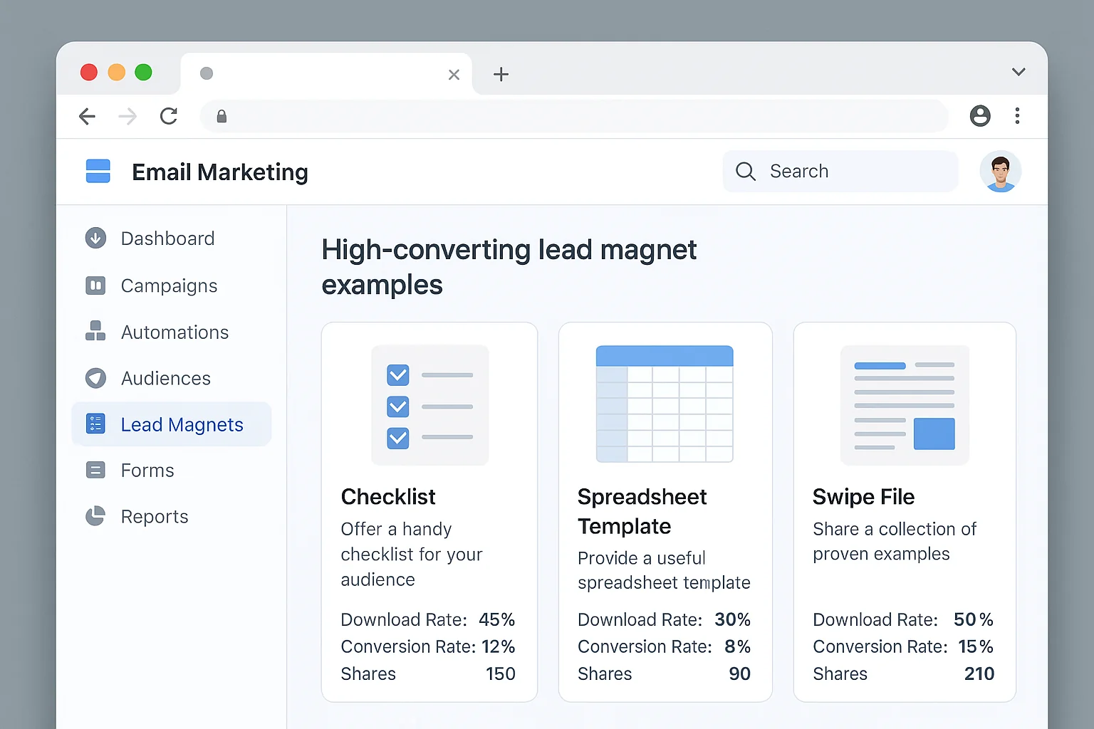Toggle the first checkbox on the Checklist thumbnail
Image resolution: width=1094 pixels, height=729 pixels.
point(397,375)
